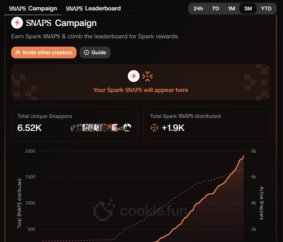Screen dimensions: 283x242
Task: Click the Spark avatar in the banner
Action: 133,76
